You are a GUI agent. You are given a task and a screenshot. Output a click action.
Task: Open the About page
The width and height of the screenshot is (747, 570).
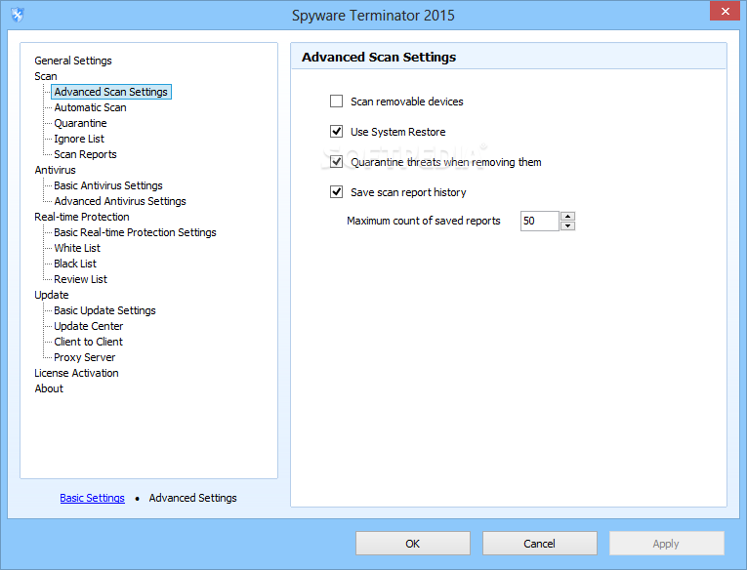click(49, 388)
